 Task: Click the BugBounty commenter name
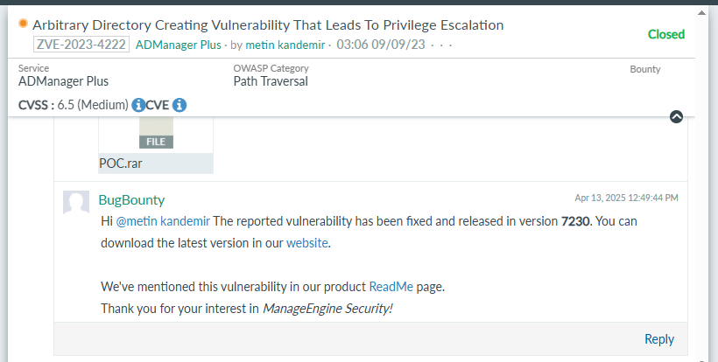tap(131, 199)
